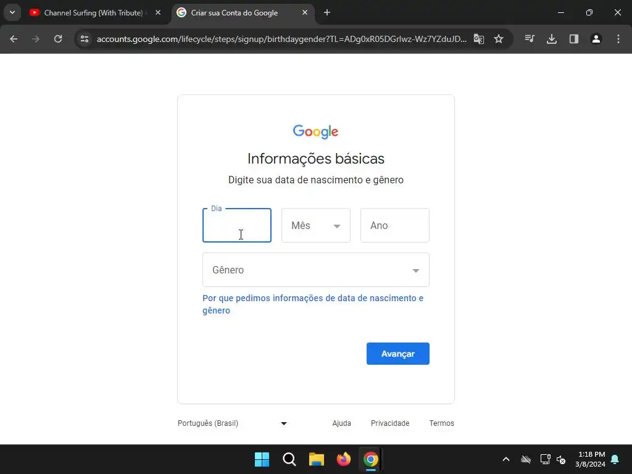Click the Chrome taskbar icon
Image resolution: width=632 pixels, height=474 pixels.
tap(371, 459)
